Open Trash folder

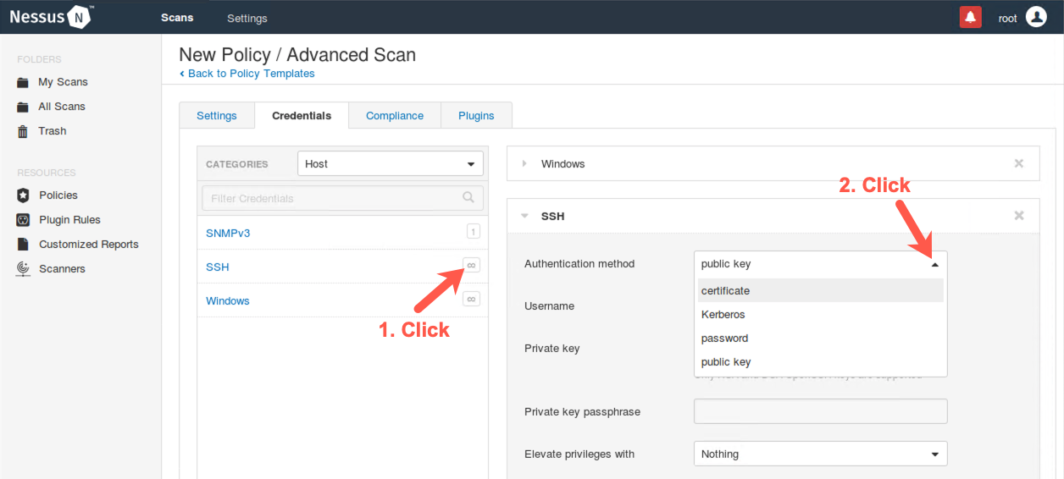coord(53,131)
